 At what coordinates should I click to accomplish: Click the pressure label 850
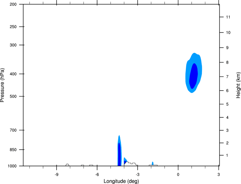tap(13, 150)
